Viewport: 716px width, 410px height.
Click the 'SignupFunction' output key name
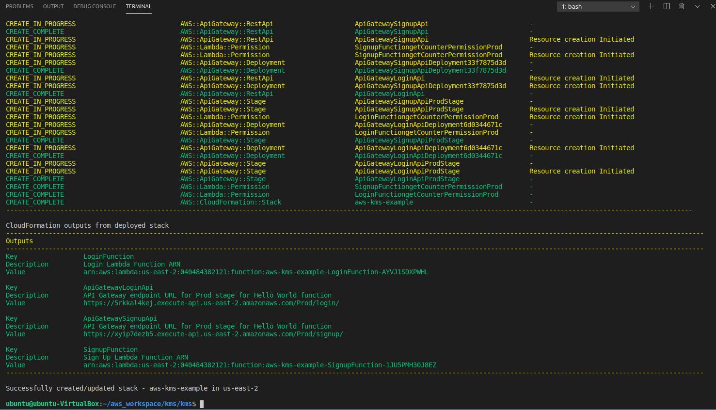[x=111, y=349]
